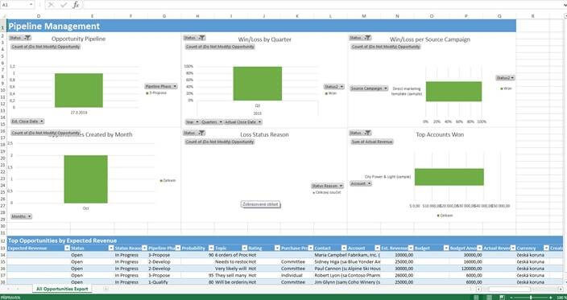This screenshot has height=300, width=567.
Task: Click the previous sheet navigation arrow
Action: tap(8, 290)
